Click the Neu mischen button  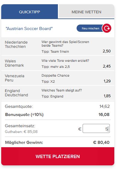tap(90, 28)
